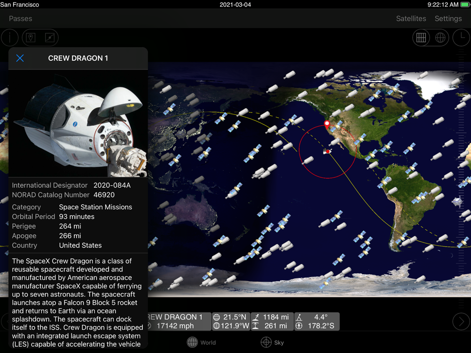Tap longitude 121.9°W readout
Screen dimensions: 471x353
[x=231, y=326]
